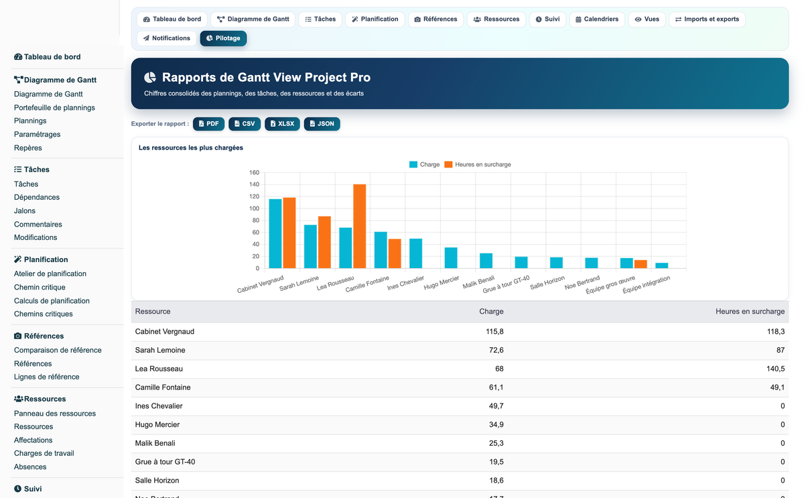
Task: Select the Cabinet Vergnaud table row
Action: coord(460,332)
